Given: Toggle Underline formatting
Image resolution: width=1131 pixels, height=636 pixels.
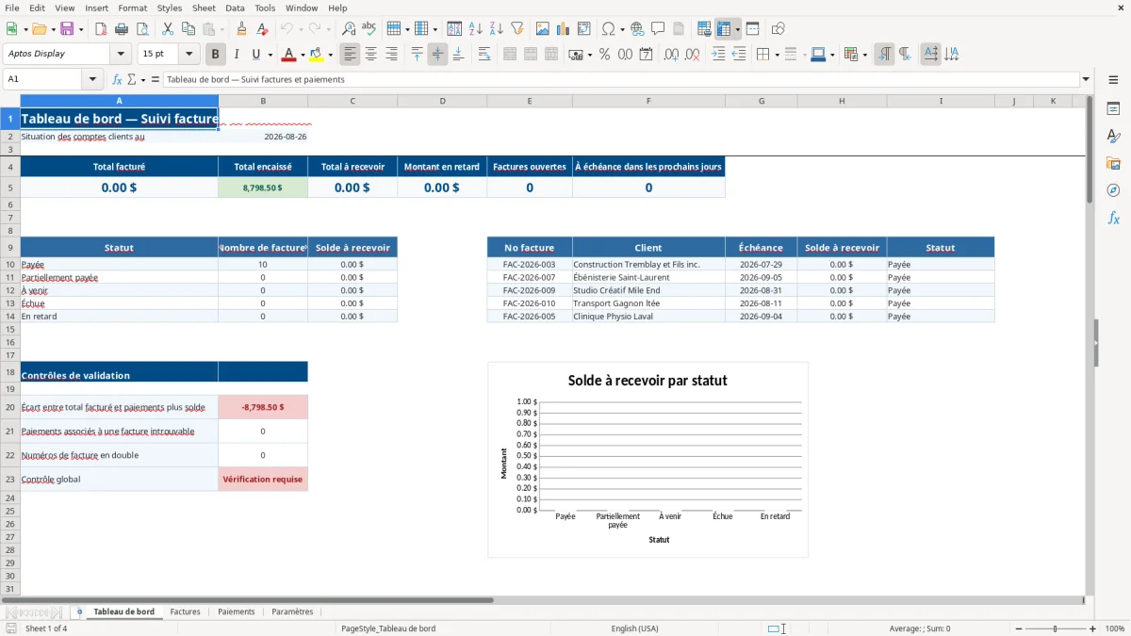Looking at the screenshot, I should (256, 55).
